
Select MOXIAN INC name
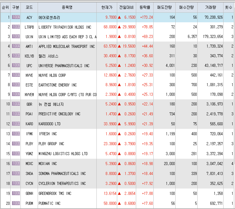[48, 164]
